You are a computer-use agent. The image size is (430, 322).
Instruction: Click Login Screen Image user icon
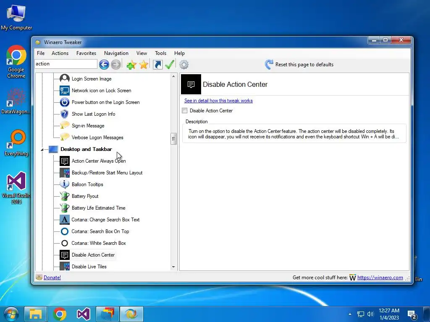pos(65,79)
